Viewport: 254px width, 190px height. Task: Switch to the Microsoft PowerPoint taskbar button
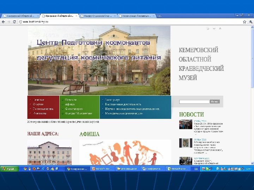point(102,169)
